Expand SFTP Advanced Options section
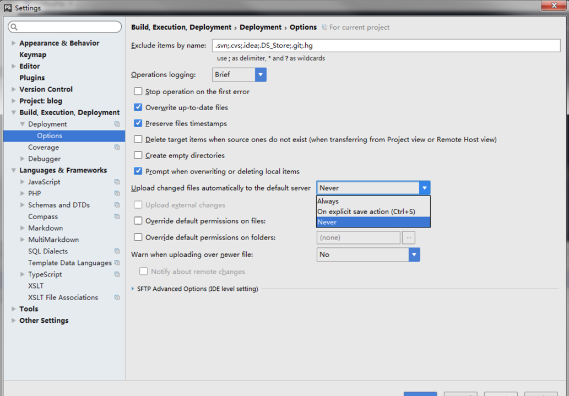 (x=133, y=289)
